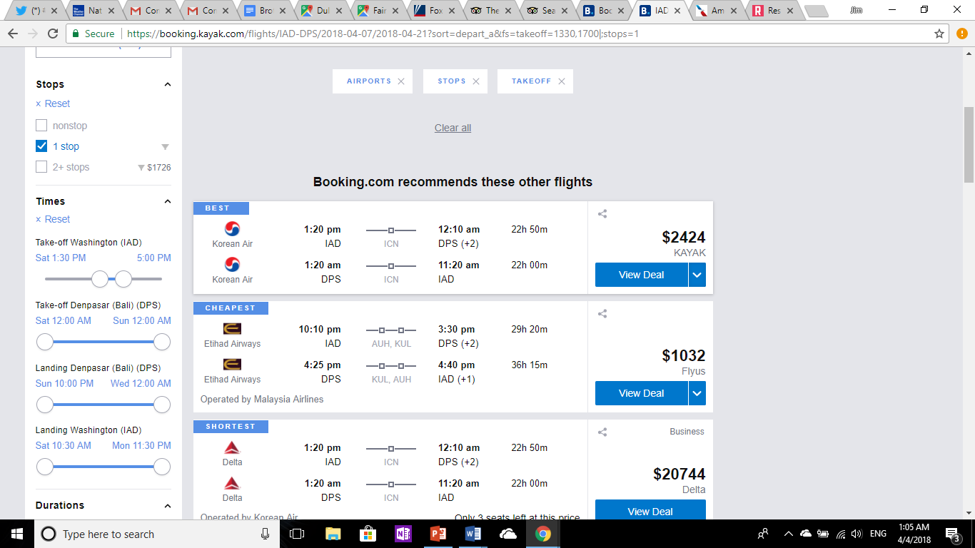Click the left Take-off Washington slider handle

(100, 279)
